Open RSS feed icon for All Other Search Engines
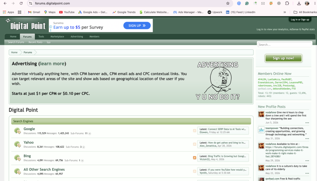The image size is (317, 181). [x=194, y=171]
